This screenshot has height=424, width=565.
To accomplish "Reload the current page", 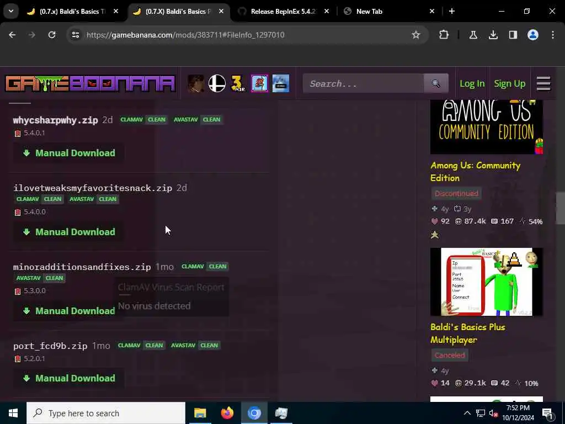I will (52, 35).
